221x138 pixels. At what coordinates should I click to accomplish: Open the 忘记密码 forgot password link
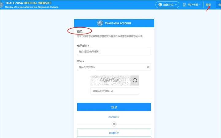114,117
